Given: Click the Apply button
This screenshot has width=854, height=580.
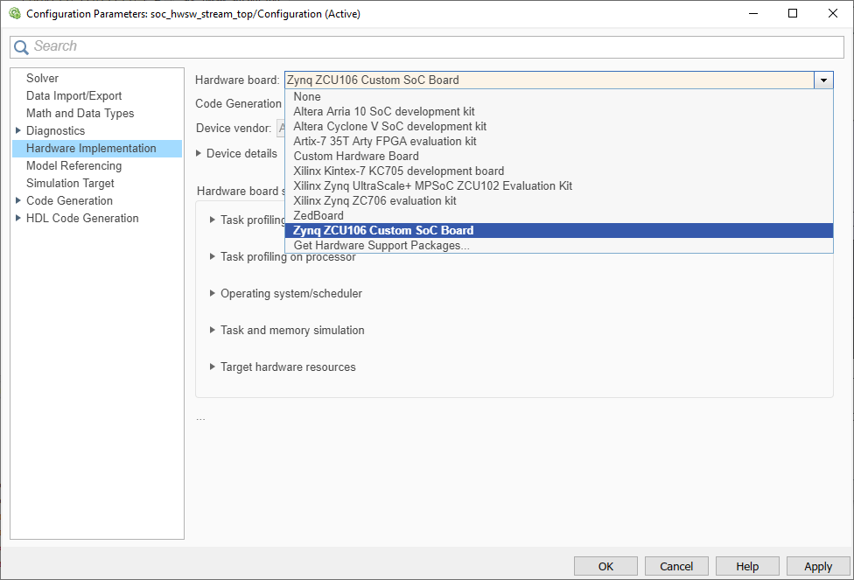Looking at the screenshot, I should point(818,566).
